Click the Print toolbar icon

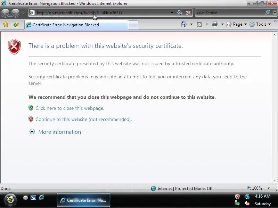[x=215, y=24]
